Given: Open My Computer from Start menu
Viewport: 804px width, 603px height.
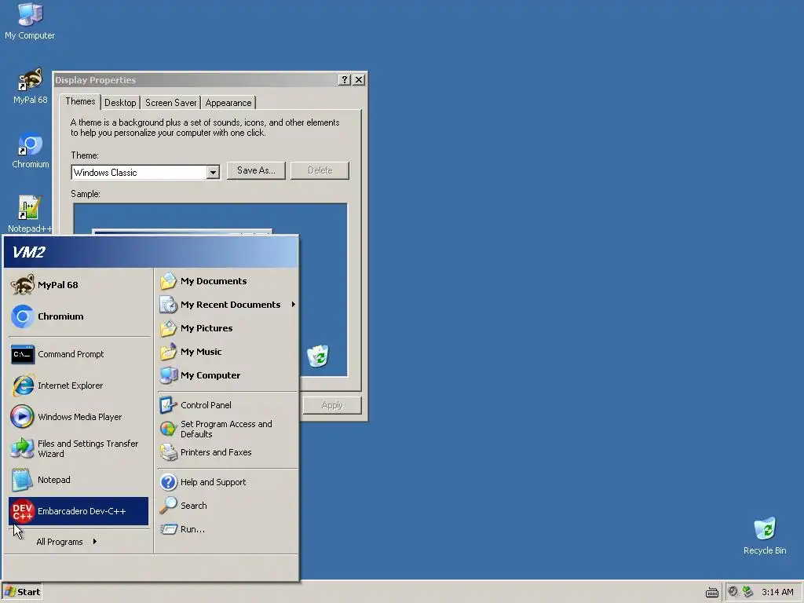Looking at the screenshot, I should pyautogui.click(x=228, y=375).
